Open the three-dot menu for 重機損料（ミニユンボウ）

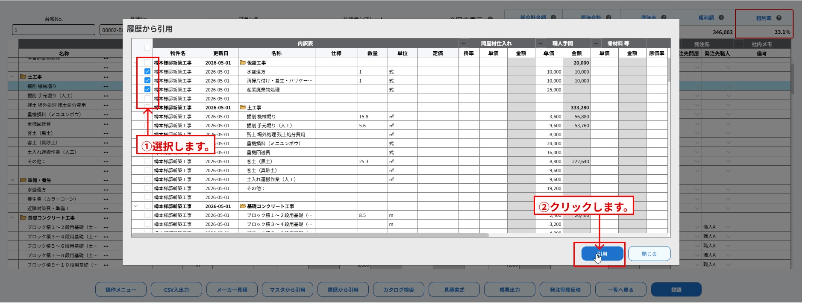(106, 114)
